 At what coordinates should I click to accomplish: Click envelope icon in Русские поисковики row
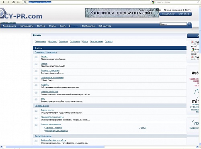click(x=36, y=71)
